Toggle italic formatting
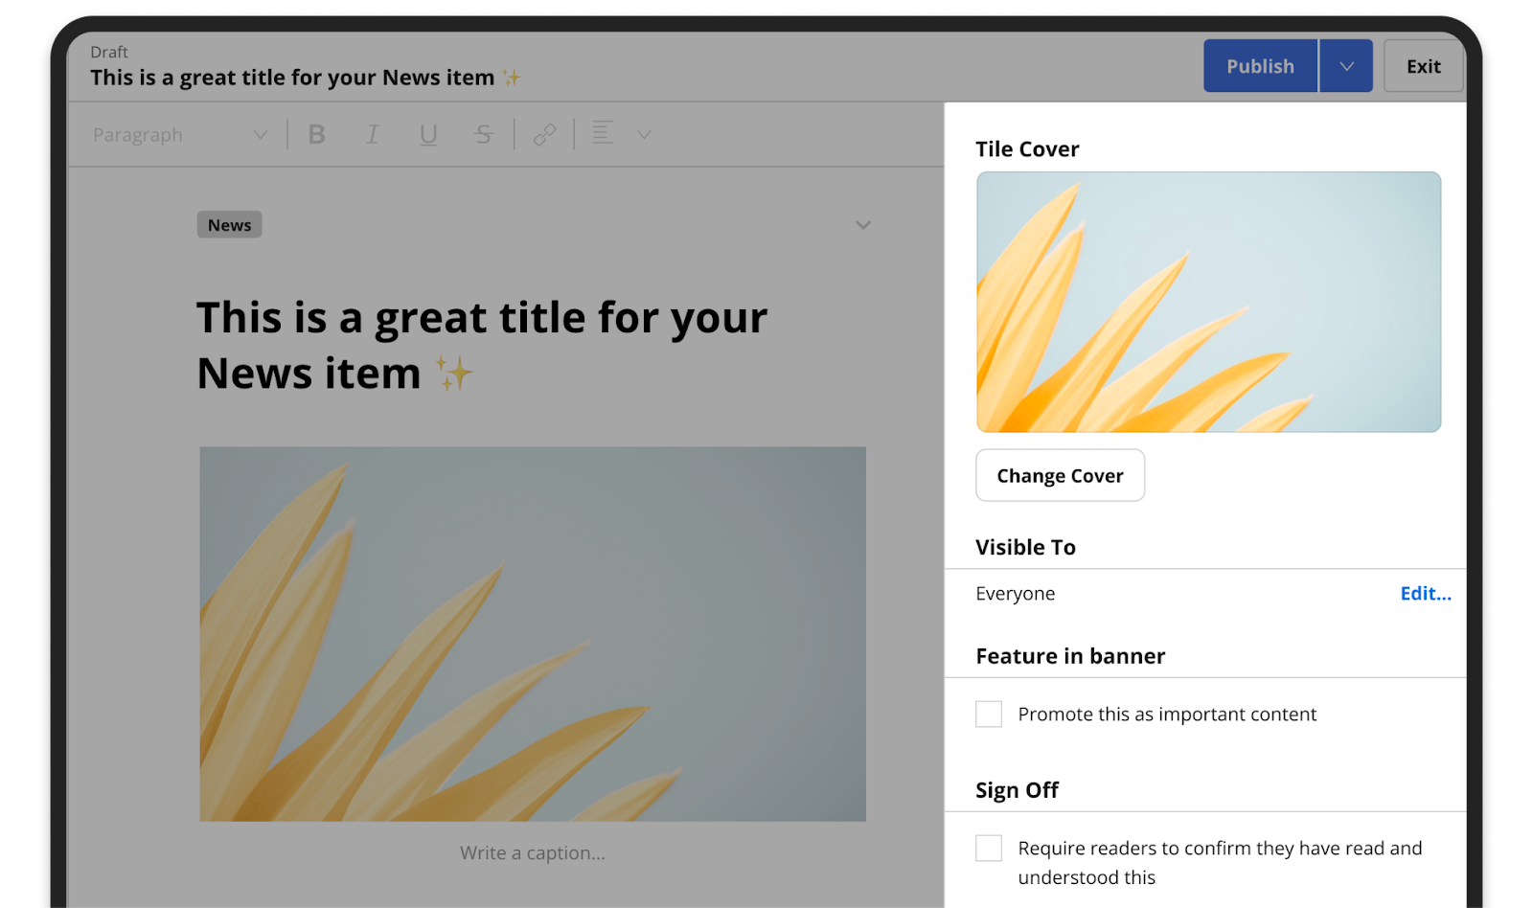This screenshot has height=908, width=1533. (x=373, y=135)
